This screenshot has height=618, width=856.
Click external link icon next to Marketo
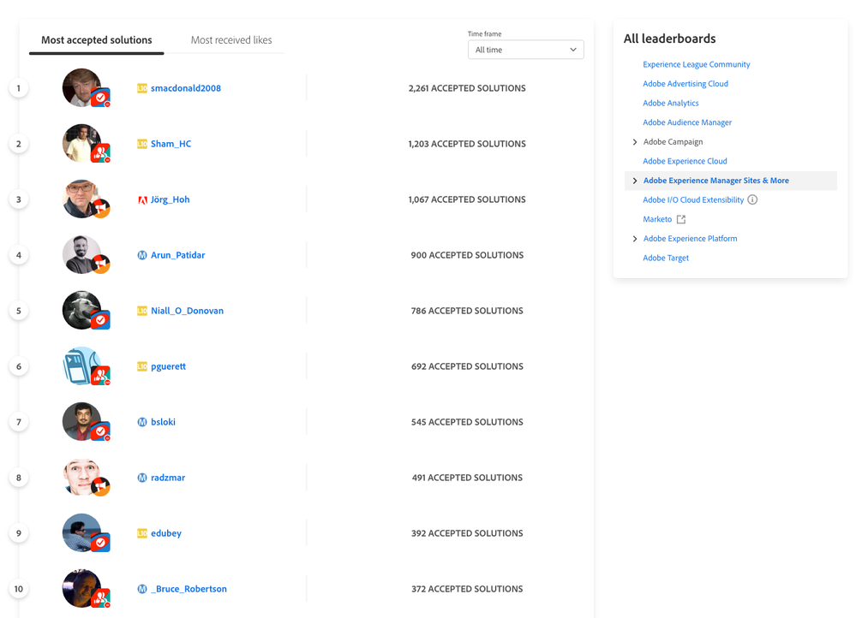click(680, 219)
